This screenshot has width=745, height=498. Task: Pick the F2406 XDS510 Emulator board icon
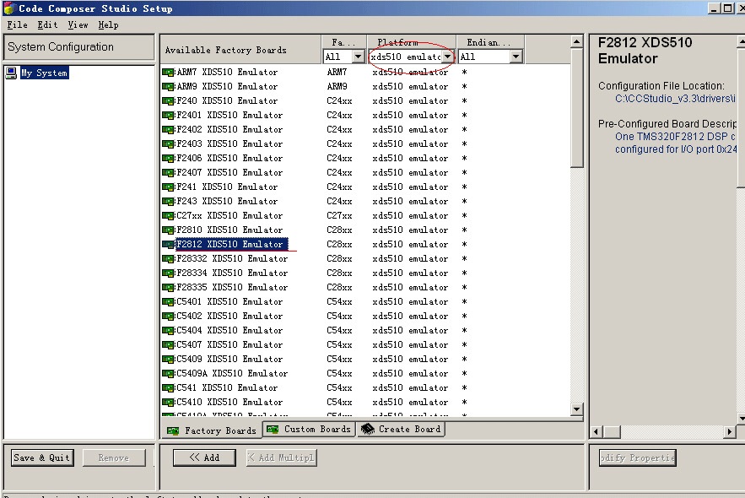coord(168,158)
